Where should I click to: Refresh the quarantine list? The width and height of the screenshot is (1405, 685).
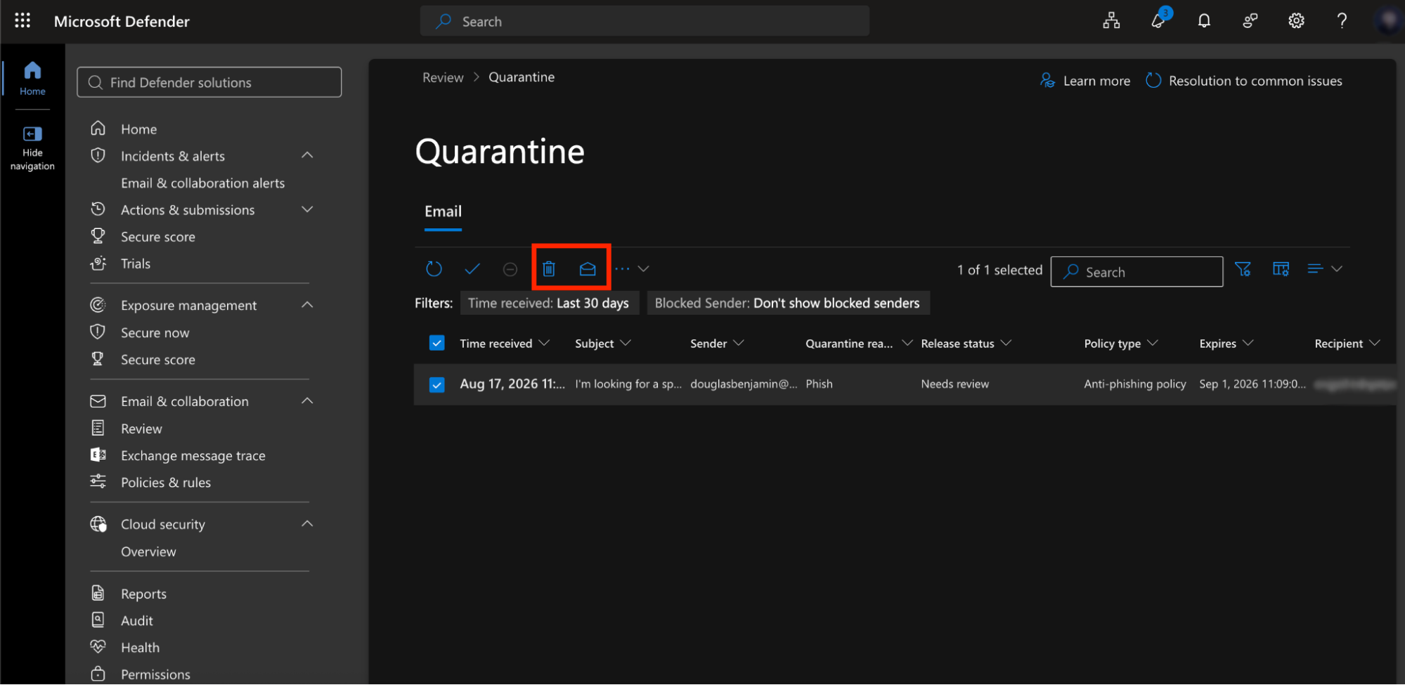click(434, 268)
